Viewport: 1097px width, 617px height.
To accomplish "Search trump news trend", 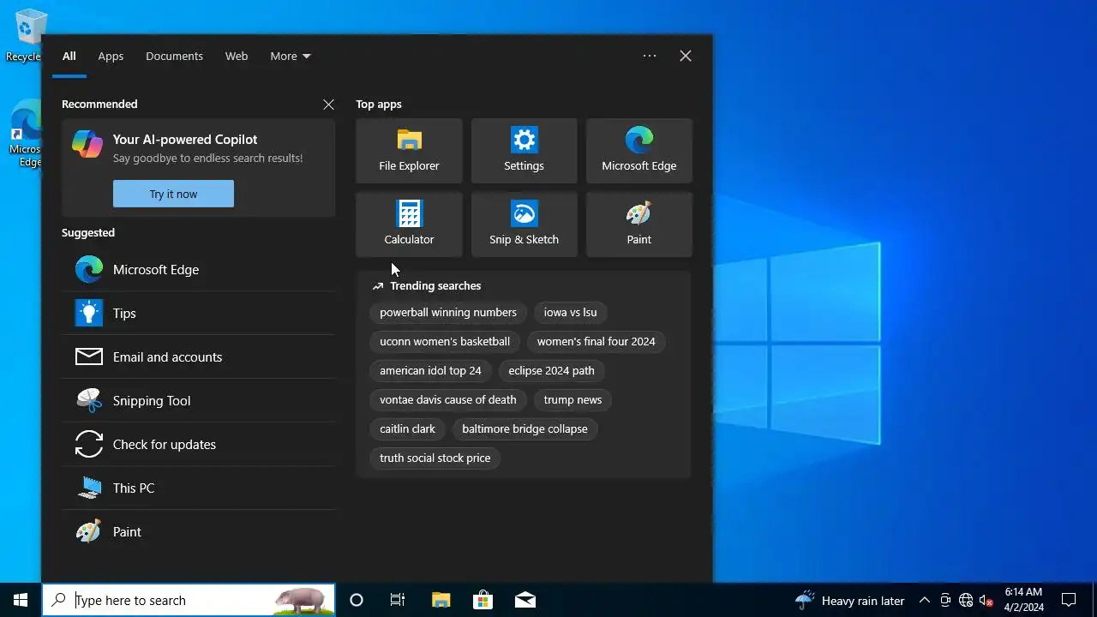I will (x=572, y=400).
